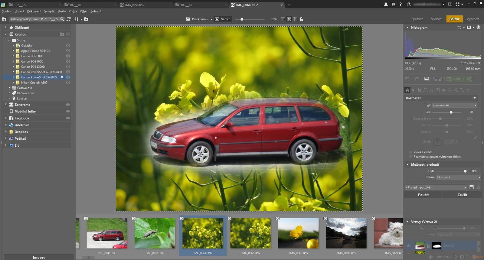Select the text tool

coord(462,90)
